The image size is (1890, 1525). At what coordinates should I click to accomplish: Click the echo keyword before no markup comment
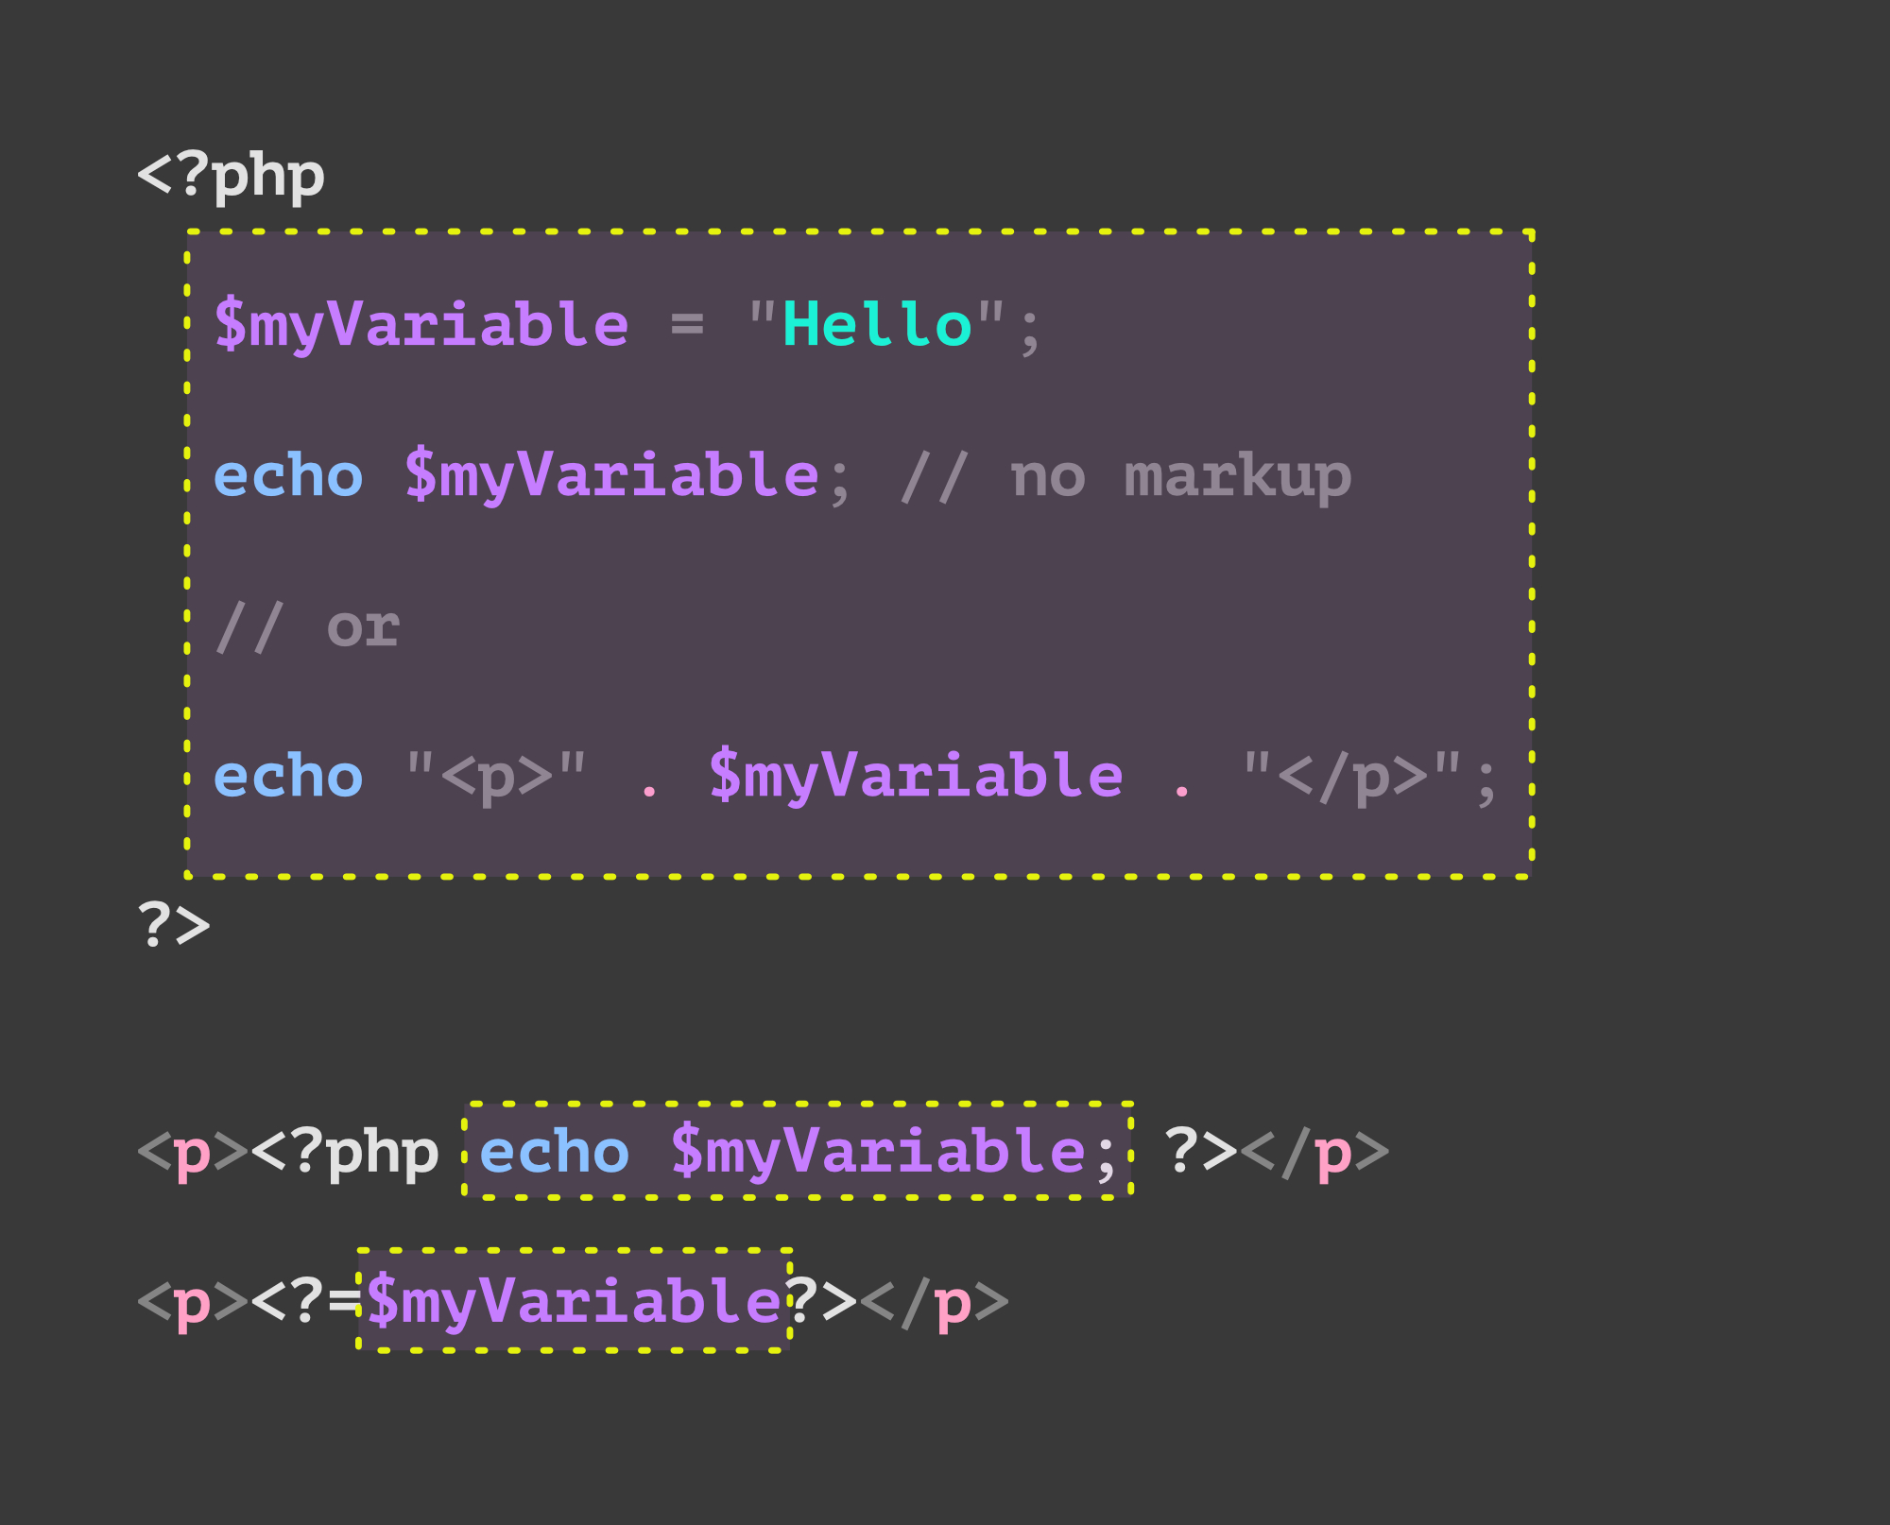[288, 475]
